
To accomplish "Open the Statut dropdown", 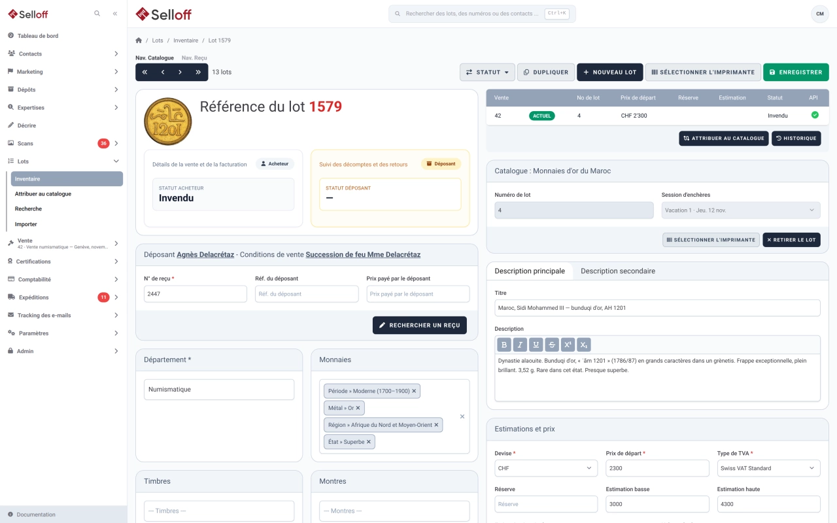I will click(x=487, y=73).
